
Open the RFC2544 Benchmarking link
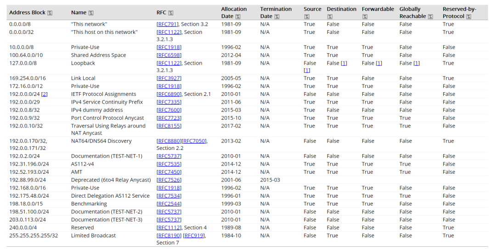(x=169, y=204)
